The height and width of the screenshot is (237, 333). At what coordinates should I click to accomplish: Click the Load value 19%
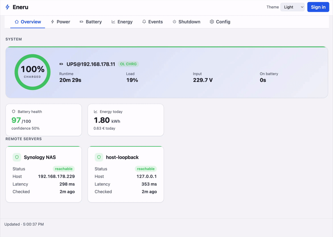[132, 80]
